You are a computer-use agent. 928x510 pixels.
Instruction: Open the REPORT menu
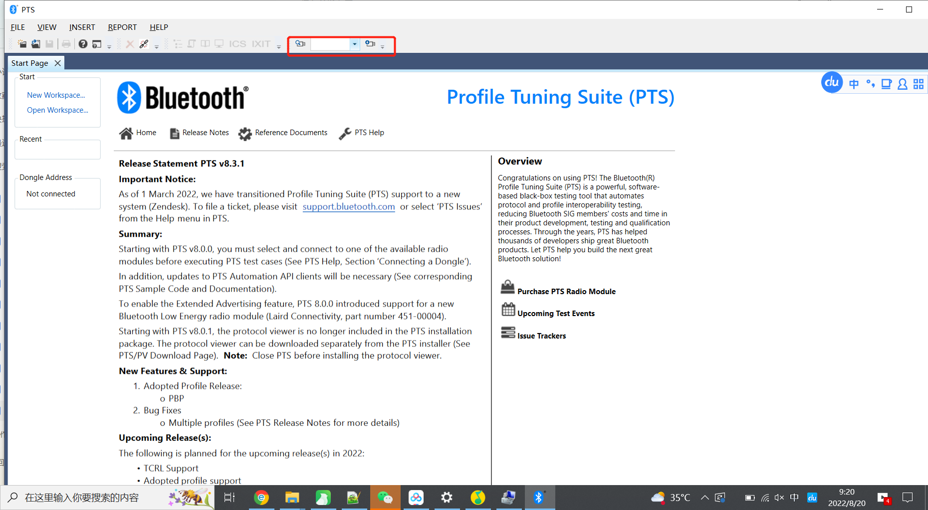tap(122, 27)
